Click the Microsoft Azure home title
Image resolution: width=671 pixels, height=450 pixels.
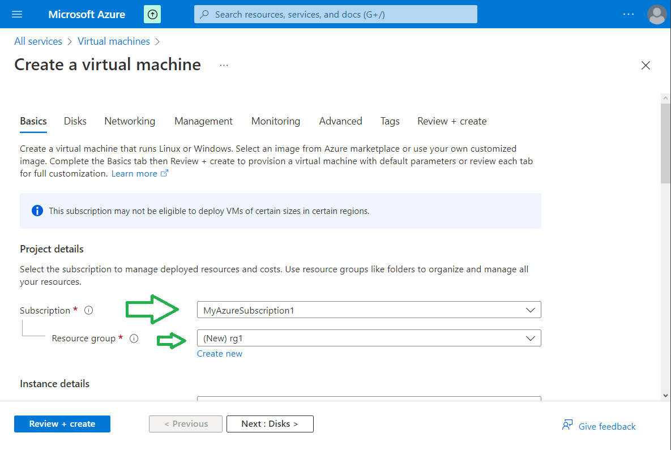click(87, 14)
